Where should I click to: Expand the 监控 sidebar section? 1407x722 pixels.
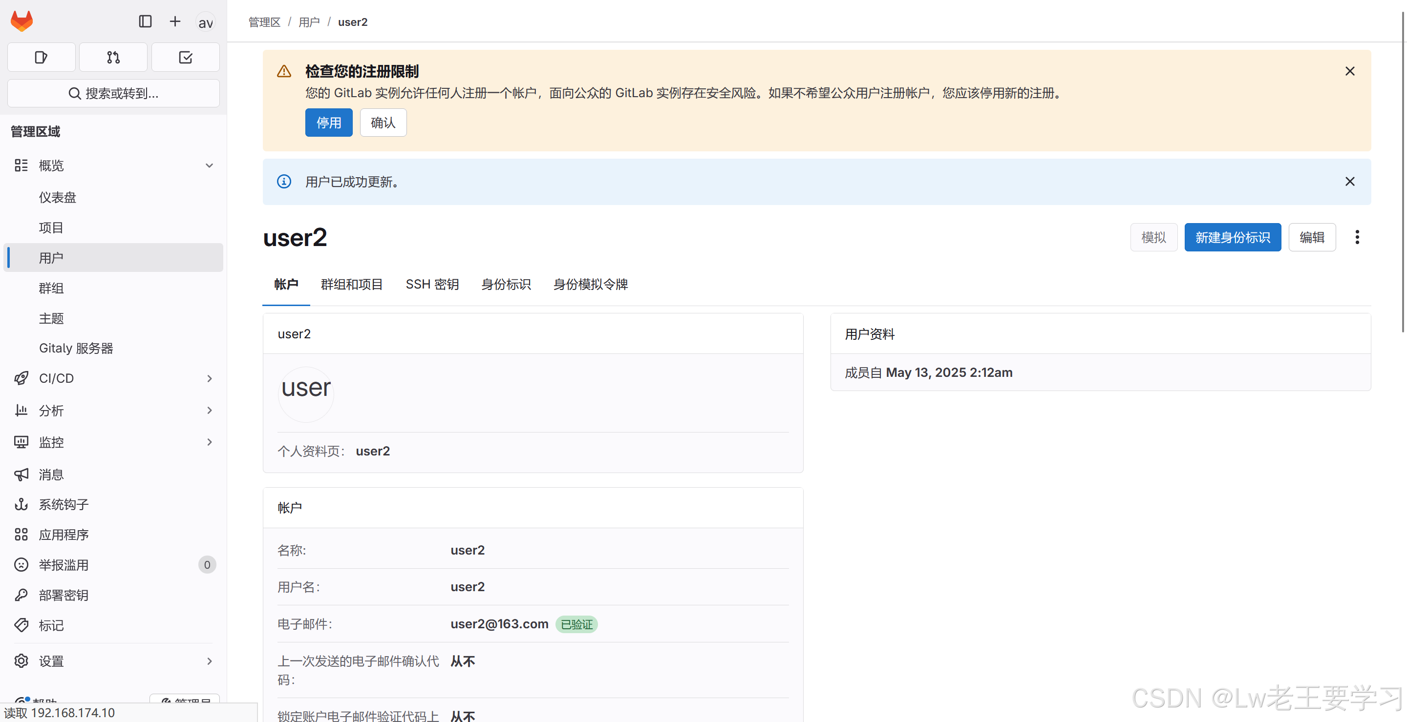pos(209,442)
